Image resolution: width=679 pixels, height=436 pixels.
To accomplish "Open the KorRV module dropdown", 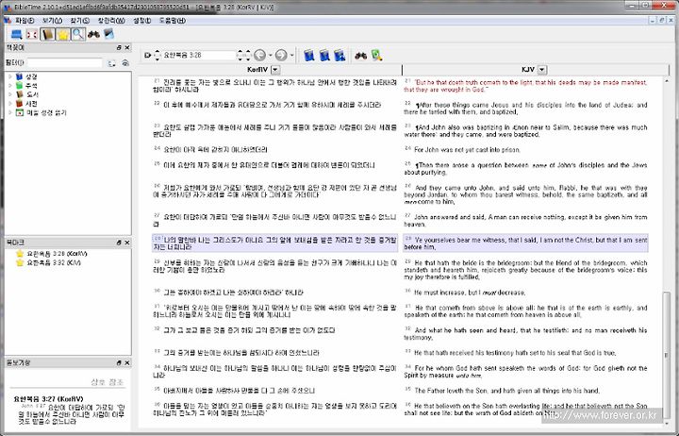I will 275,70.
